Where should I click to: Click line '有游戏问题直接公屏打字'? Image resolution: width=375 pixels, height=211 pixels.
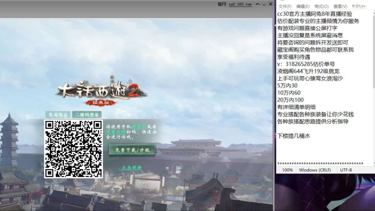(x=307, y=28)
